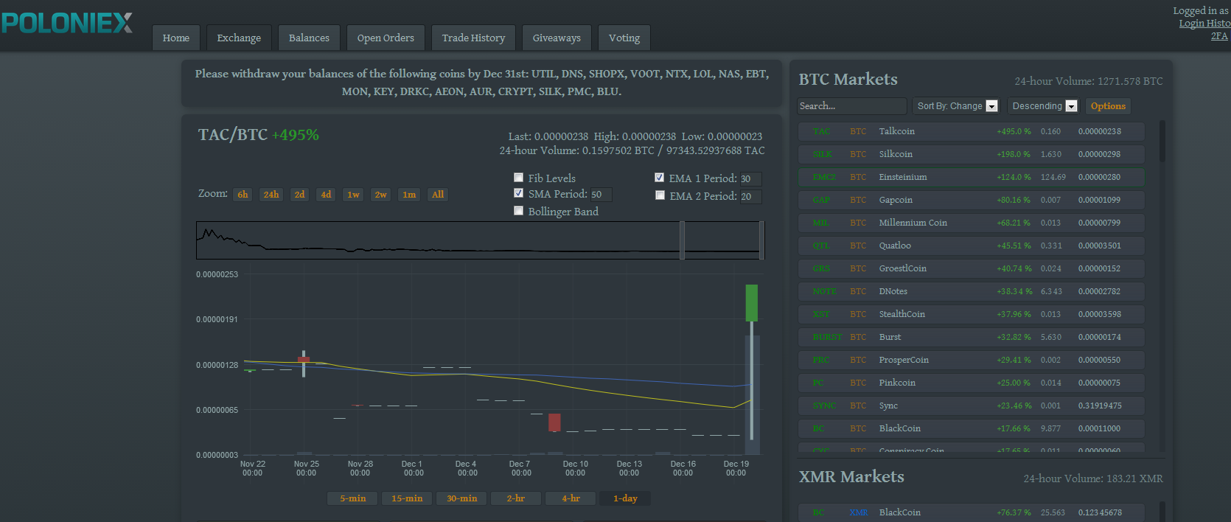This screenshot has width=1231, height=522.
Task: Select BlackCoin row in BTC Markets
Action: [x=972, y=428]
